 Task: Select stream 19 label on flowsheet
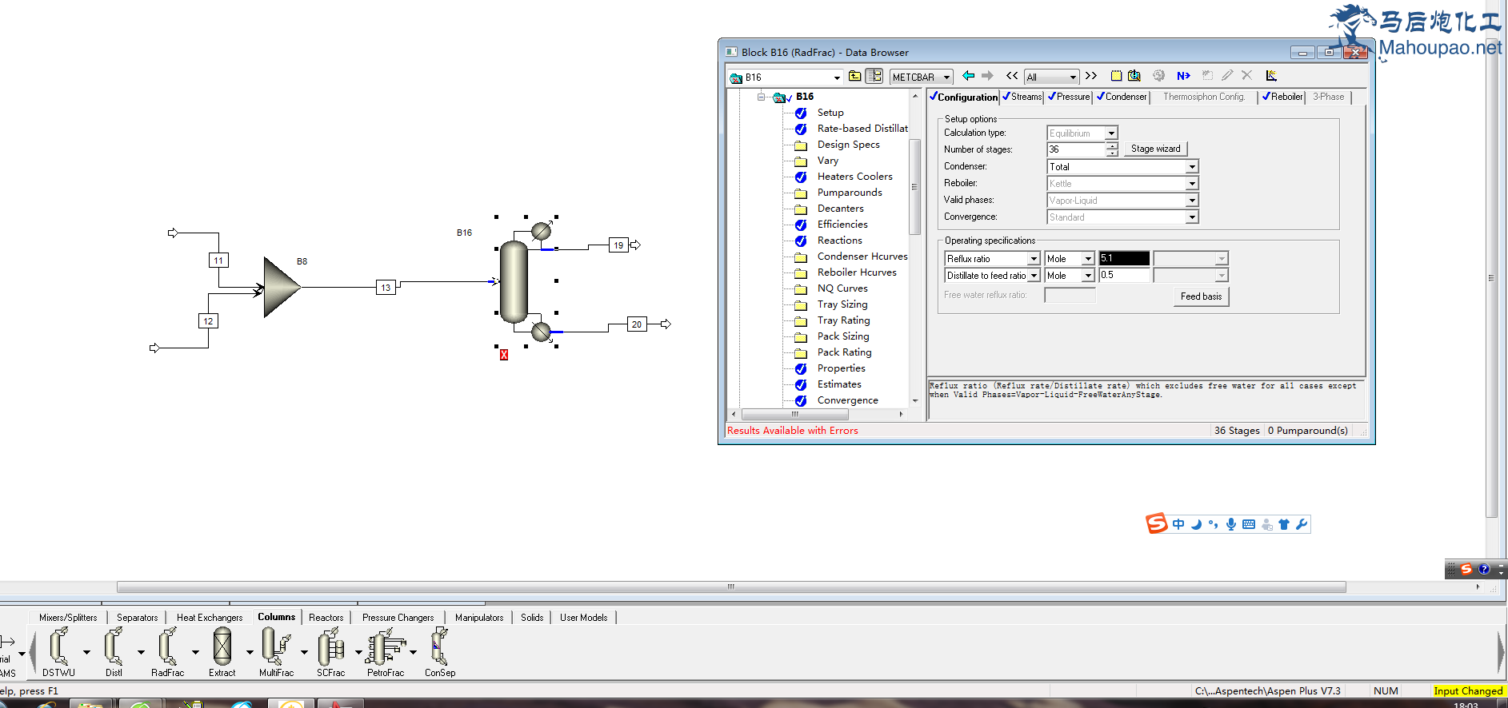(x=618, y=245)
